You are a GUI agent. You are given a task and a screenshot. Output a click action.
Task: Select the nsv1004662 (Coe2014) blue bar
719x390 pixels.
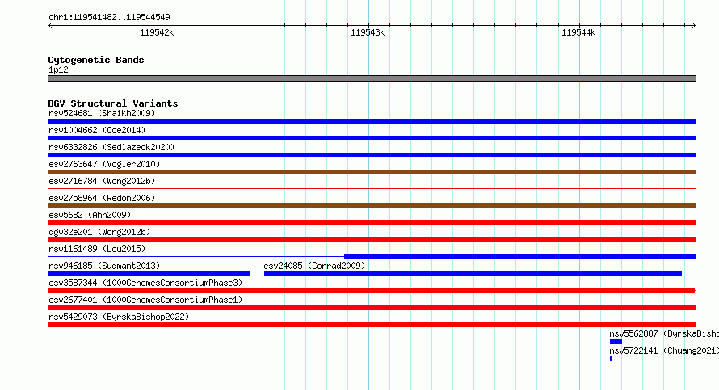pyautogui.click(x=372, y=138)
